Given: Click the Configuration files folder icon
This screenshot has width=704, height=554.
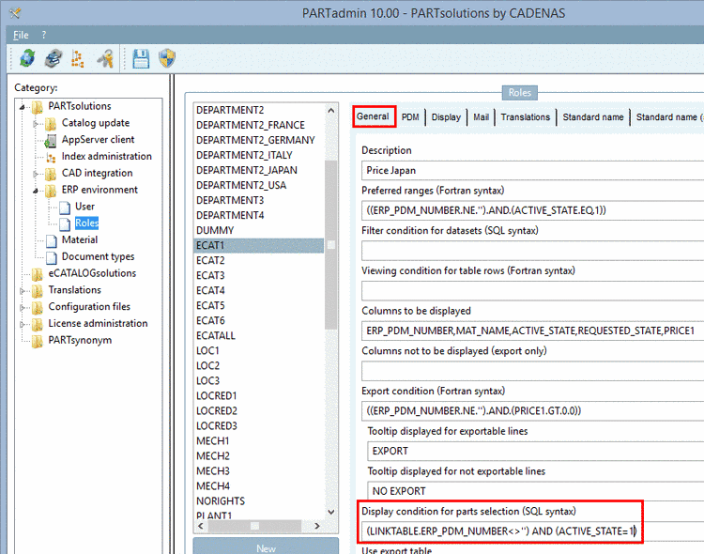Looking at the screenshot, I should (x=38, y=307).
